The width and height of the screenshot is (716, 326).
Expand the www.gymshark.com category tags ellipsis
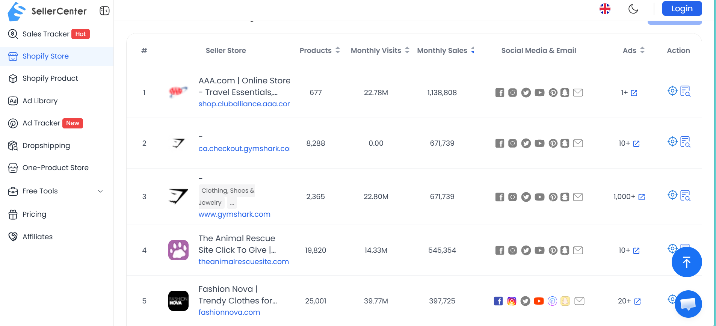pos(232,203)
